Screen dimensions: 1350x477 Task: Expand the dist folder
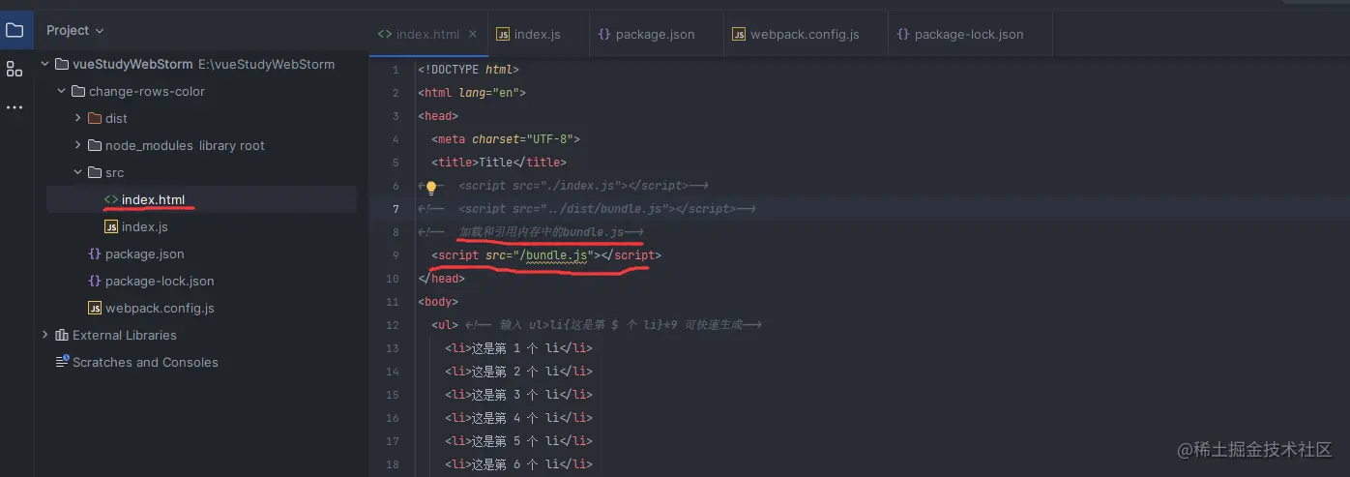[x=77, y=118]
